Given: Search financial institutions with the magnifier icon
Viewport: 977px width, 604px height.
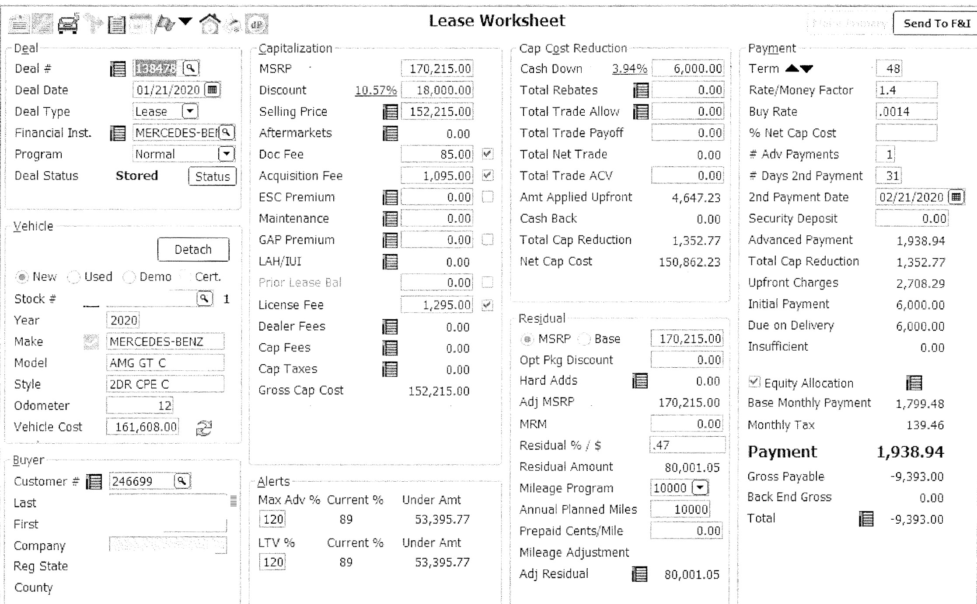Looking at the screenshot, I should click(x=227, y=132).
